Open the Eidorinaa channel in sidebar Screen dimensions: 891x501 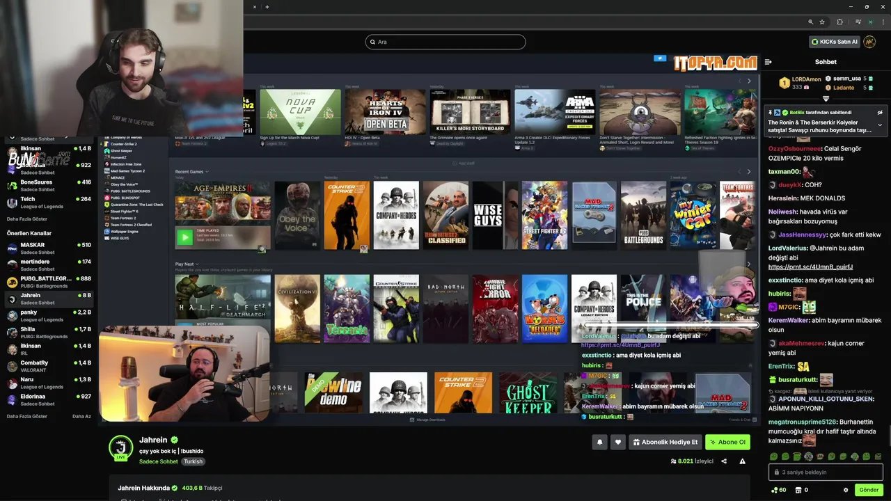click(x=49, y=399)
